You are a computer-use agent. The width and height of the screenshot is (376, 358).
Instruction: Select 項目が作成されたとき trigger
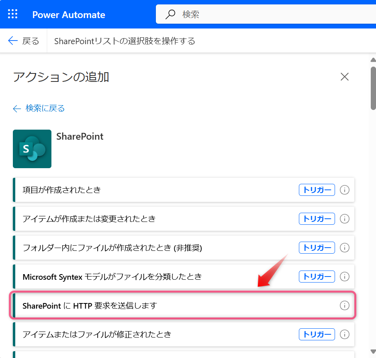pos(184,190)
